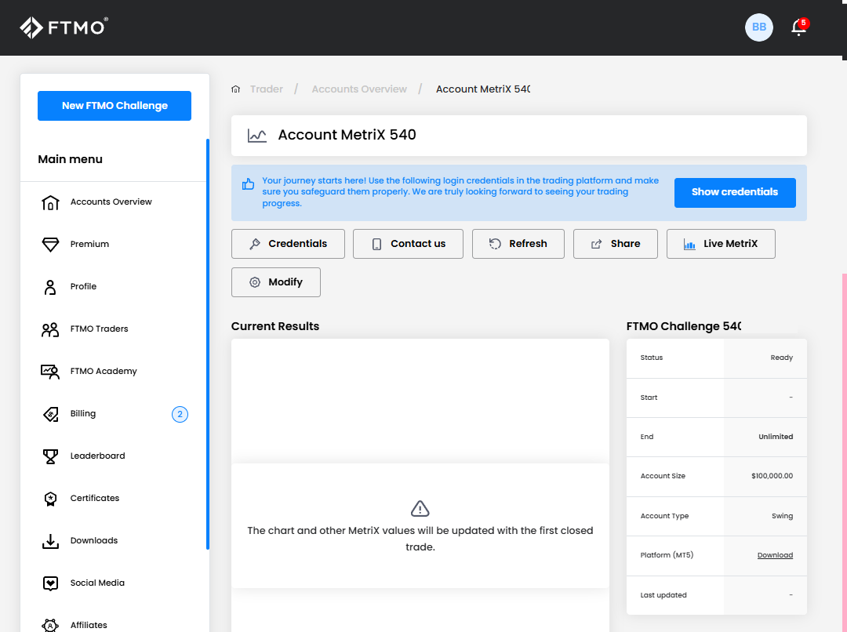Click the Refresh button
Viewport: 847px width, 632px height.
(518, 244)
